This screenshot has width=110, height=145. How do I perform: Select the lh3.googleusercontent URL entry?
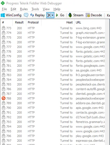90,75
